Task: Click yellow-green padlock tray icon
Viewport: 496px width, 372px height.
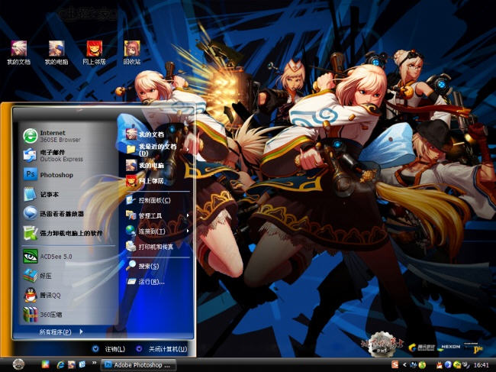Action: pos(457,365)
